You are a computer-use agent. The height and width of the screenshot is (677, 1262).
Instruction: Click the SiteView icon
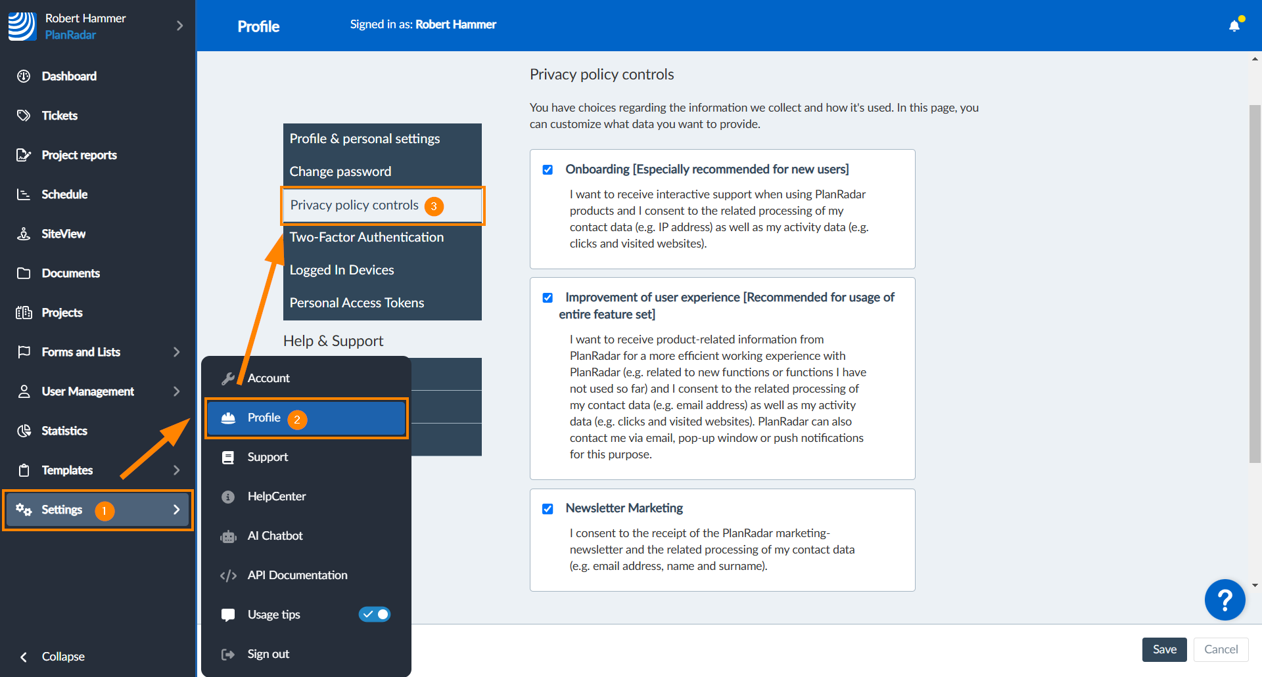pos(24,234)
